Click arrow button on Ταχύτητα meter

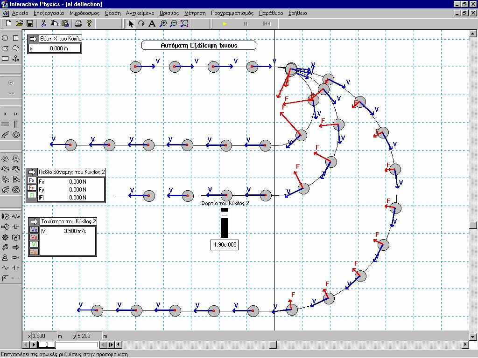pos(34,221)
